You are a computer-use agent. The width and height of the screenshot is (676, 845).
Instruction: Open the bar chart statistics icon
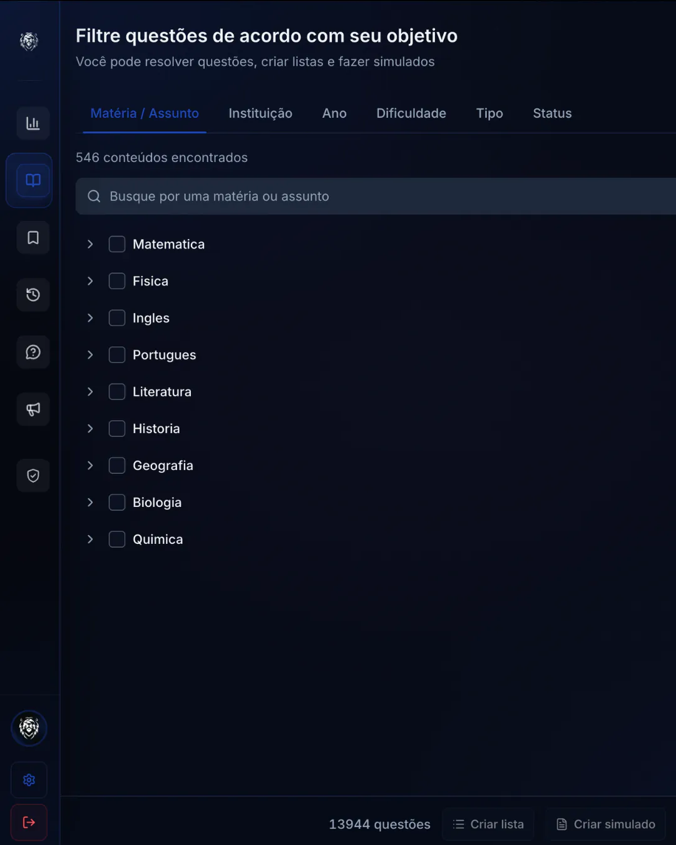coord(33,123)
